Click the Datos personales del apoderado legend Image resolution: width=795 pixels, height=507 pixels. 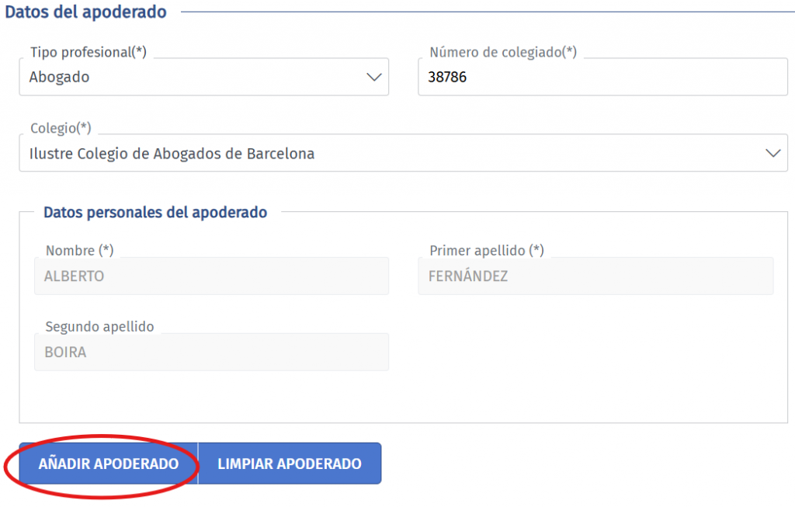point(155,212)
